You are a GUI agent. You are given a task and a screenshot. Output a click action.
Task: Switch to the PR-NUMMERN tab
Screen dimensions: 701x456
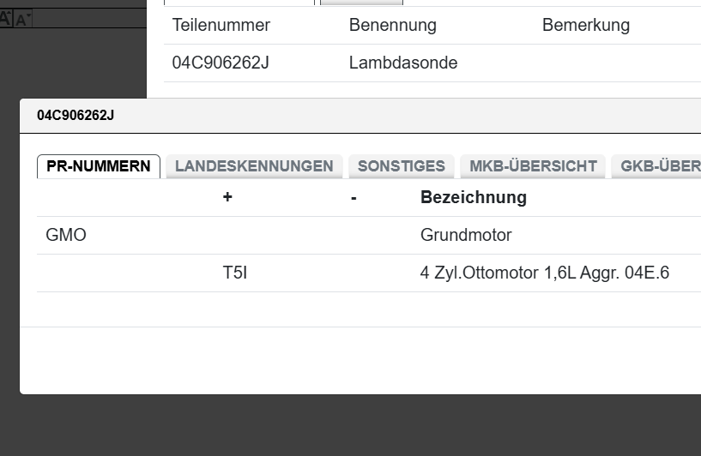point(99,166)
